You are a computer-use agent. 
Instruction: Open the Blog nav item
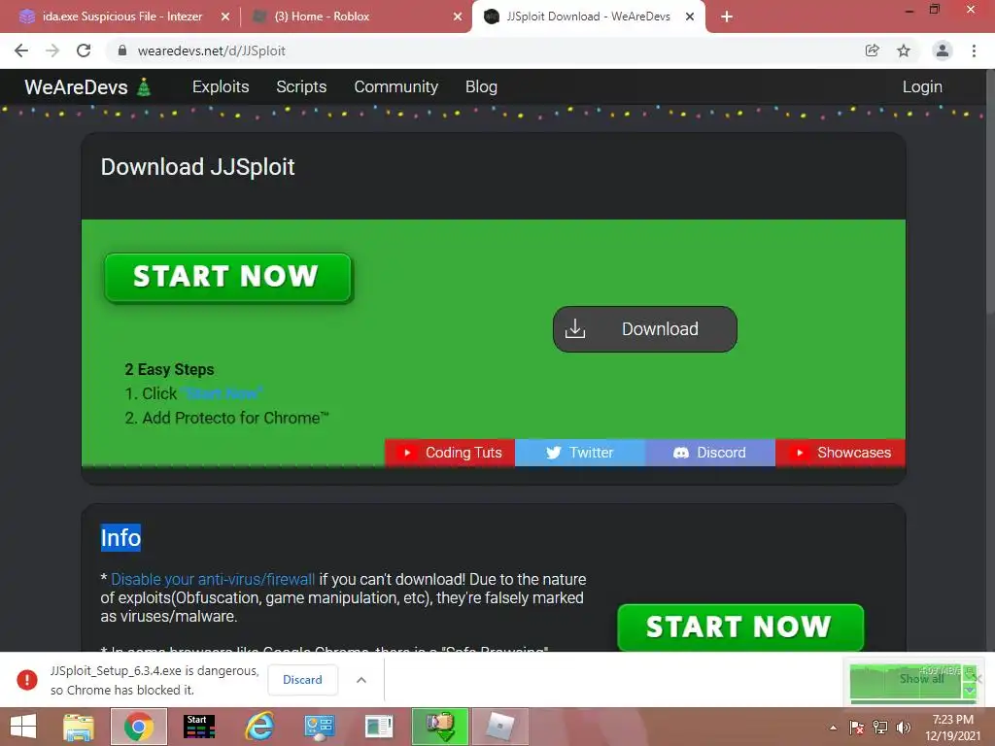click(x=481, y=86)
